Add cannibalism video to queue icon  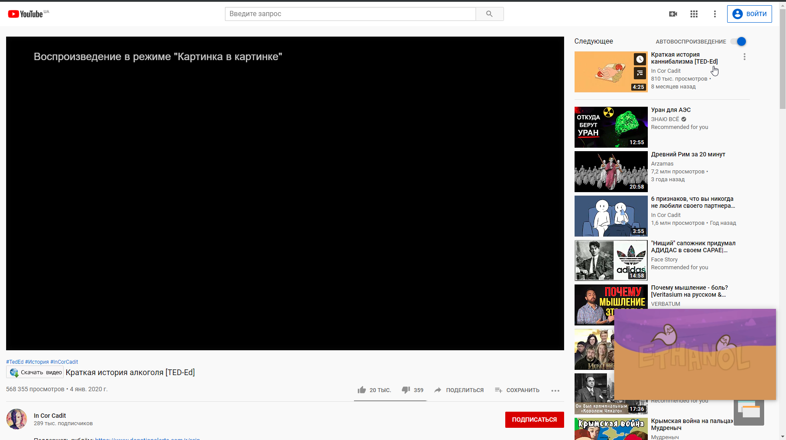pyautogui.click(x=640, y=73)
